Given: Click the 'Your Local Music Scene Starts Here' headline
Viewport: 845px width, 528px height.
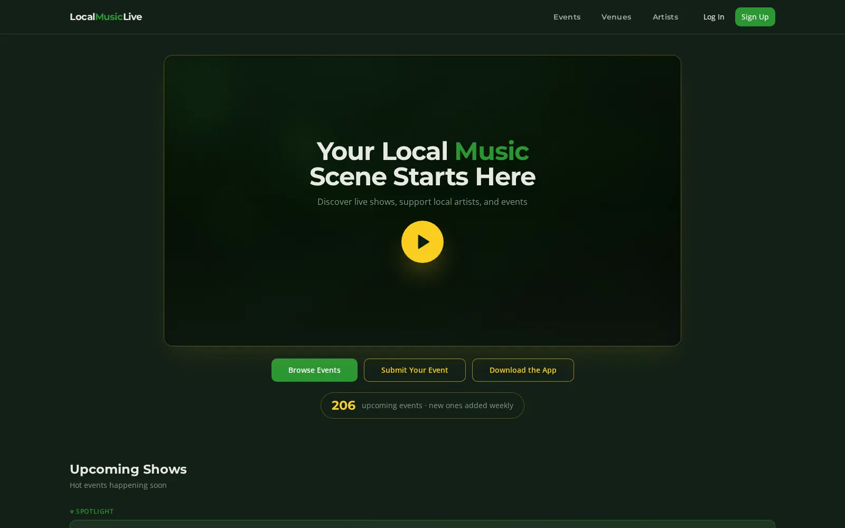Looking at the screenshot, I should (x=422, y=164).
